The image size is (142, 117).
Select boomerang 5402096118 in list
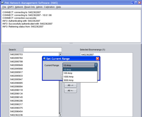(x=34, y=90)
